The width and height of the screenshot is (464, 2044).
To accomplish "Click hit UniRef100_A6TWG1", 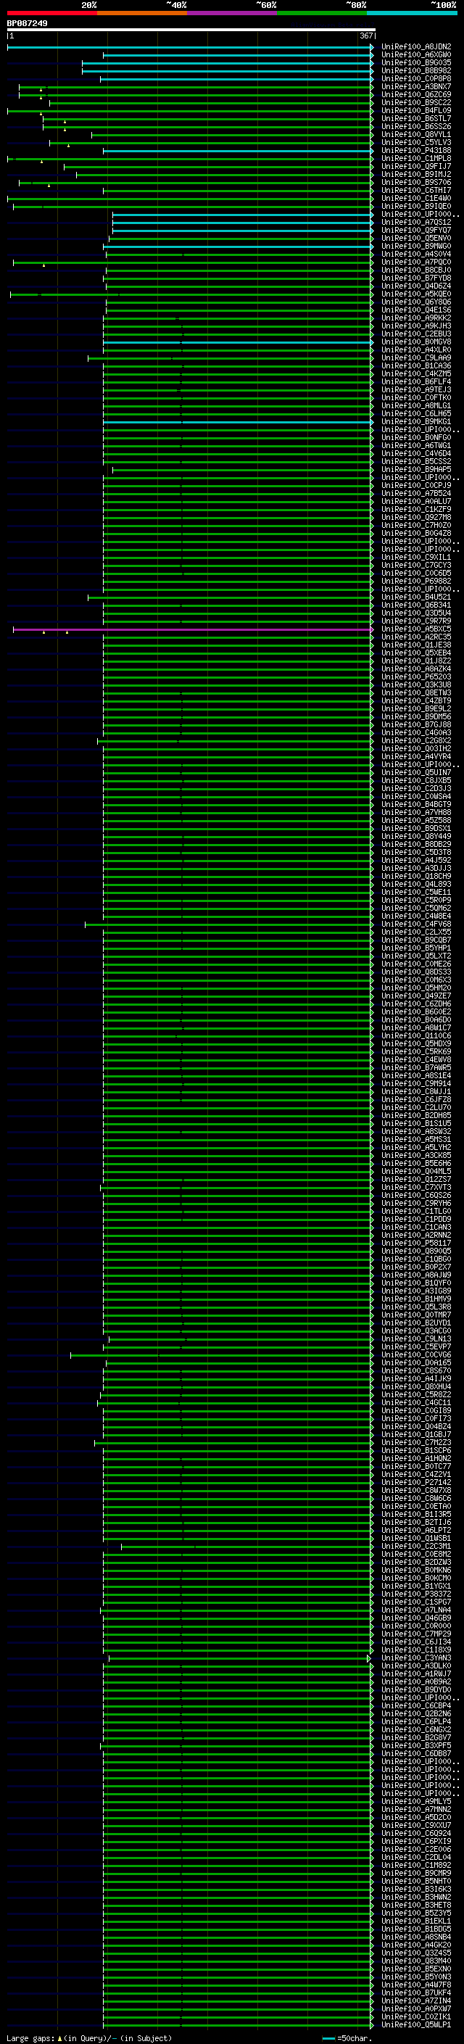I will pos(416,446).
